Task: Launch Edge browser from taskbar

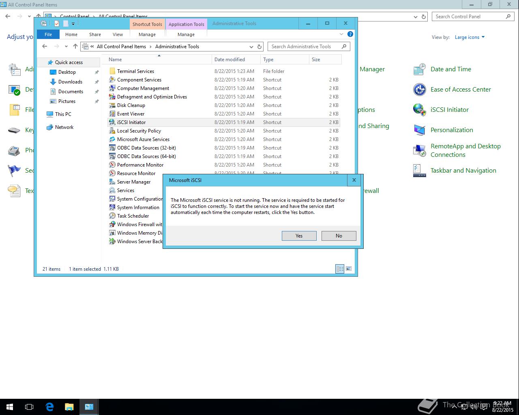Action: click(x=49, y=407)
